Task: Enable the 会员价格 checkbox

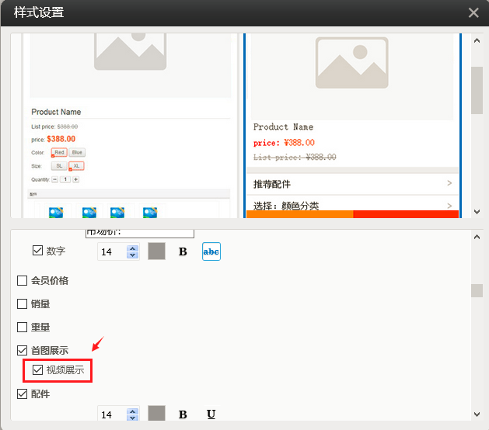Action: tap(23, 280)
